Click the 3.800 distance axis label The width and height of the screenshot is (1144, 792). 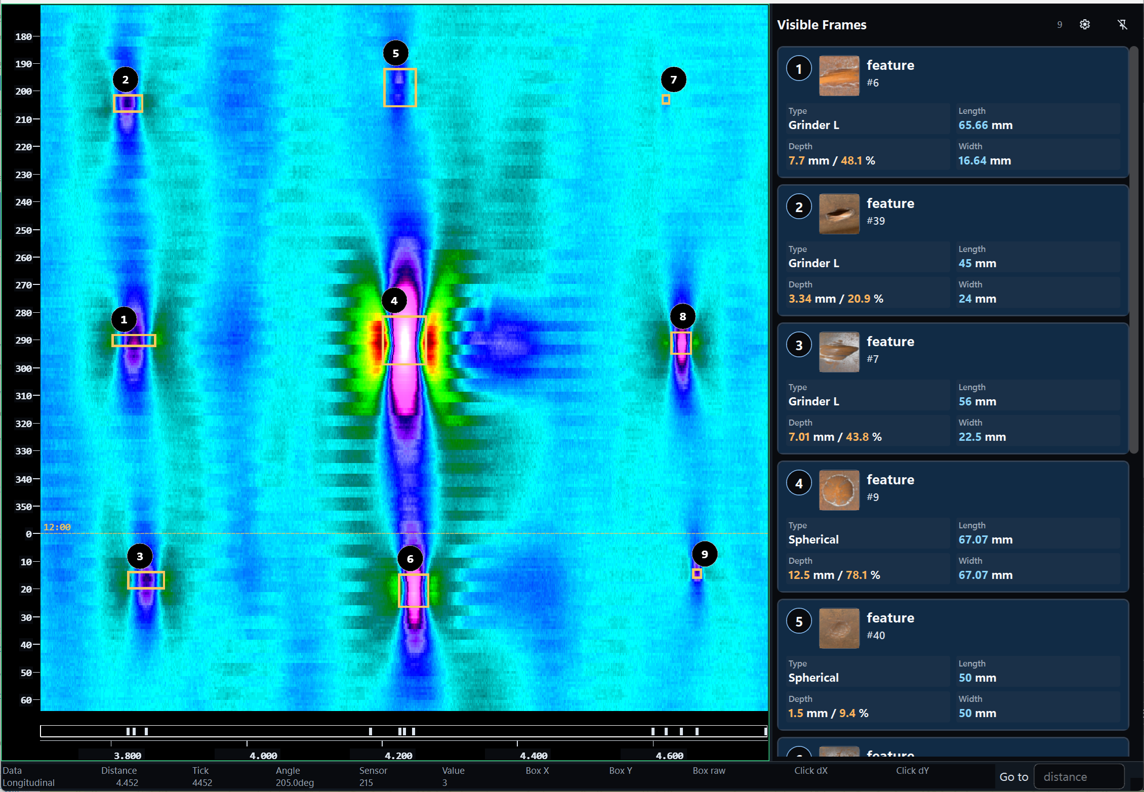pos(128,756)
